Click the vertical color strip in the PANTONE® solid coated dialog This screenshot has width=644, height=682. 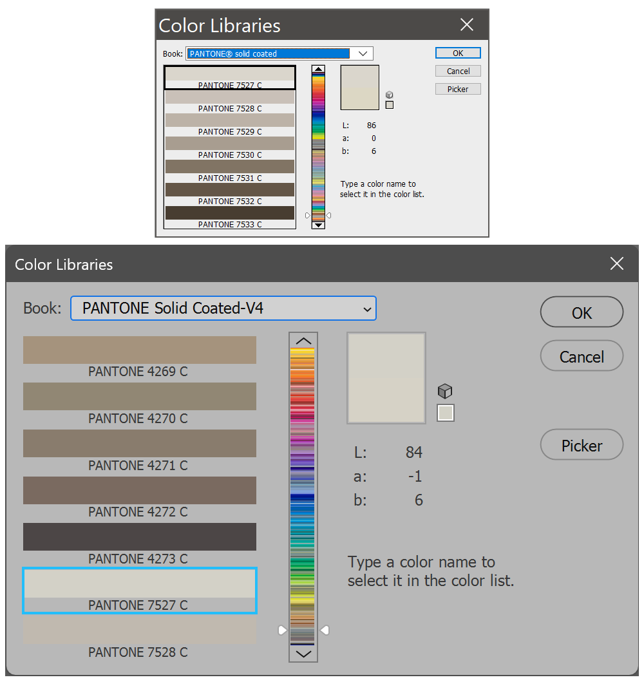pos(318,147)
